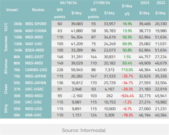The width and height of the screenshot is (169, 135).
Task: Click the WAF-CHINA route cell
Action: click(36, 31)
